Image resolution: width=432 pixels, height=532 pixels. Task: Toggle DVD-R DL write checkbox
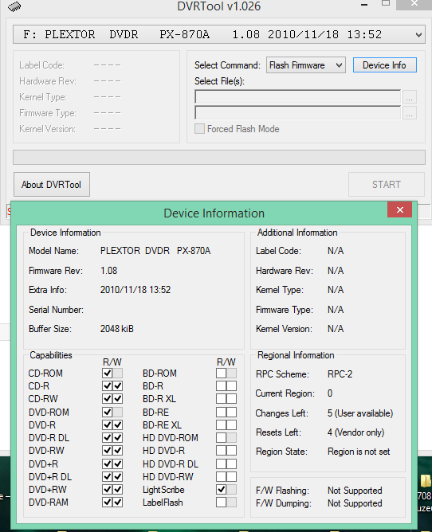117,438
